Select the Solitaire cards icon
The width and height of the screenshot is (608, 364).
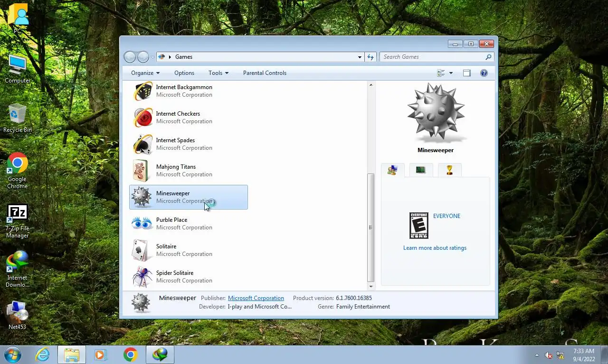(x=141, y=250)
